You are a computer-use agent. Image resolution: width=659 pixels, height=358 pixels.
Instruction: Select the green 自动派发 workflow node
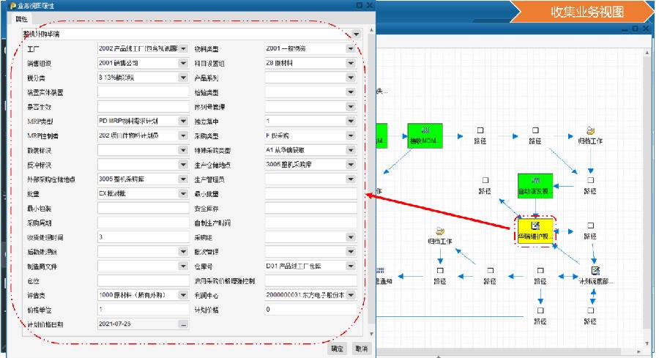(x=535, y=186)
